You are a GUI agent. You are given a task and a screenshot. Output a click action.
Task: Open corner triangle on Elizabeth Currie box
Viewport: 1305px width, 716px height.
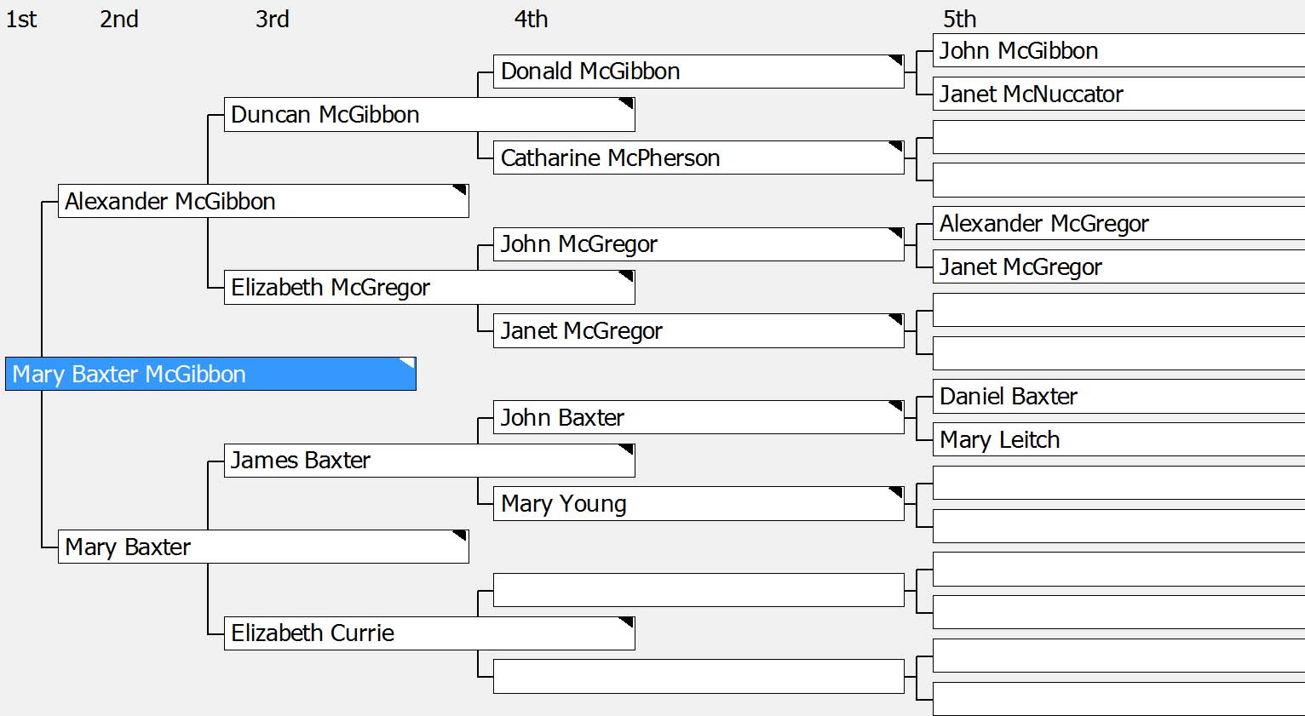627,622
